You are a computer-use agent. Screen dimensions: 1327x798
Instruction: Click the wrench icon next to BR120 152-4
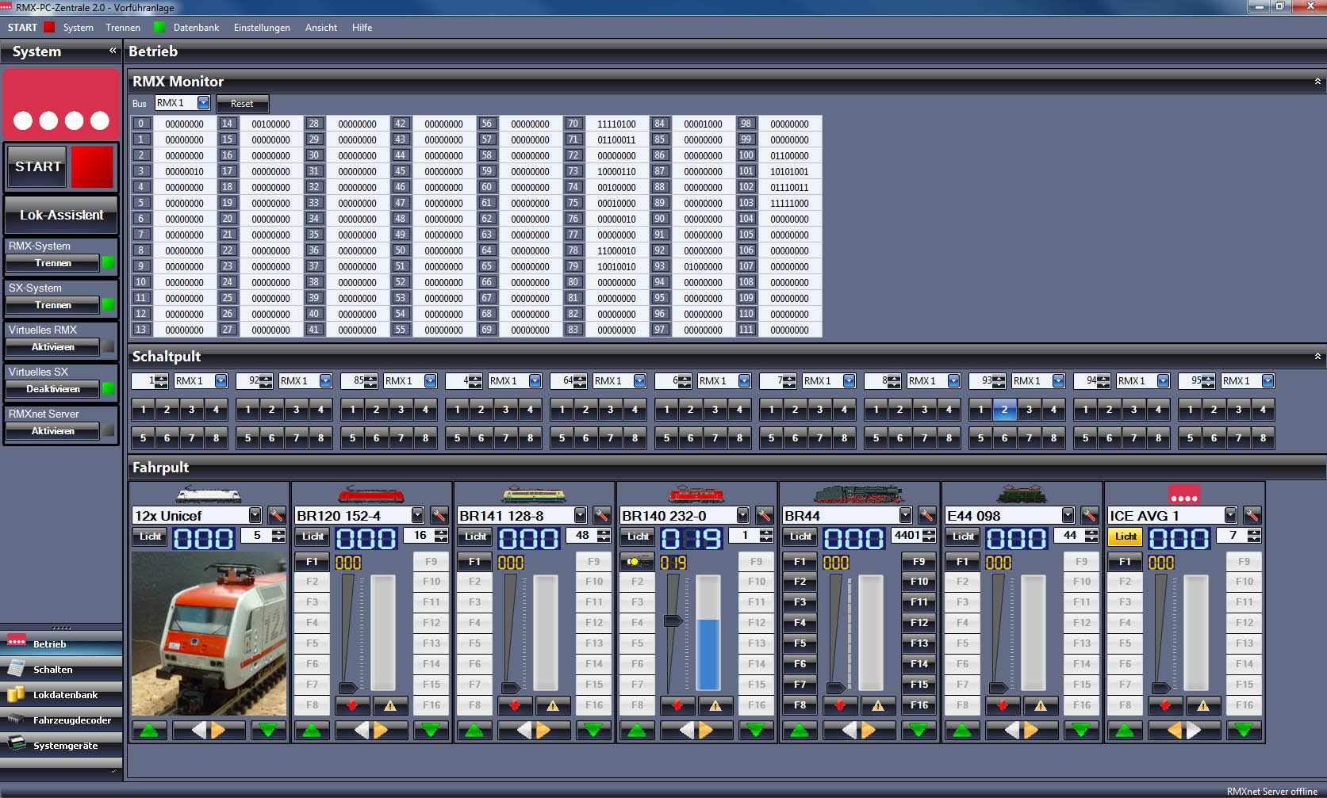click(439, 514)
